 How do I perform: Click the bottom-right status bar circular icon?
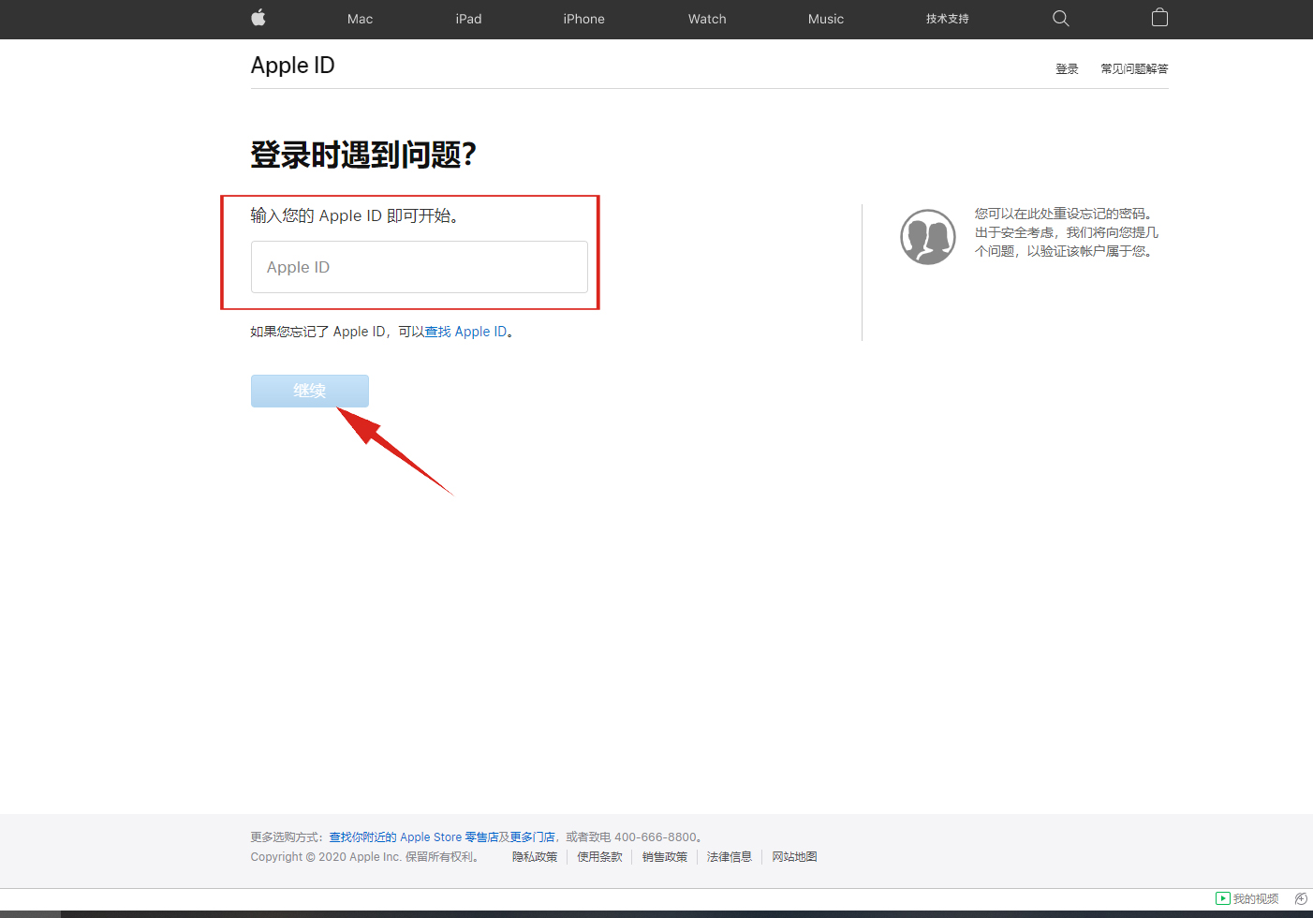(x=1301, y=898)
